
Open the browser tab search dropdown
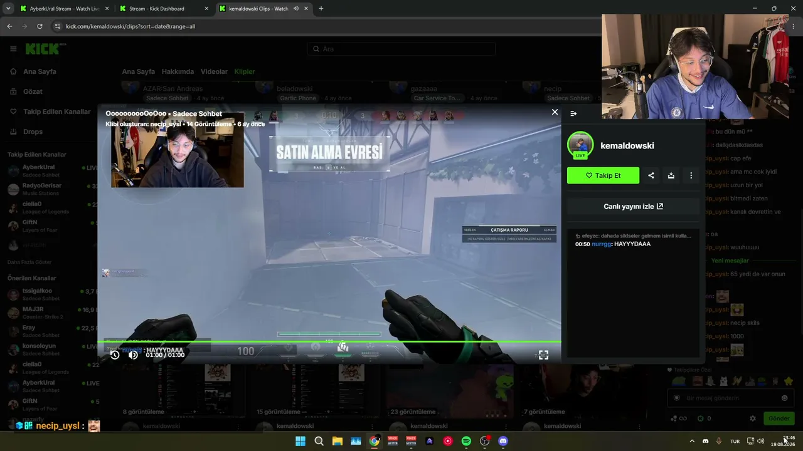8,9
